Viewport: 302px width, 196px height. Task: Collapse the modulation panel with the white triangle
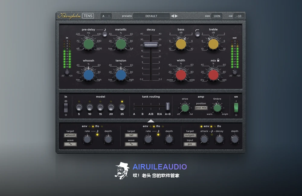(x=151, y=121)
